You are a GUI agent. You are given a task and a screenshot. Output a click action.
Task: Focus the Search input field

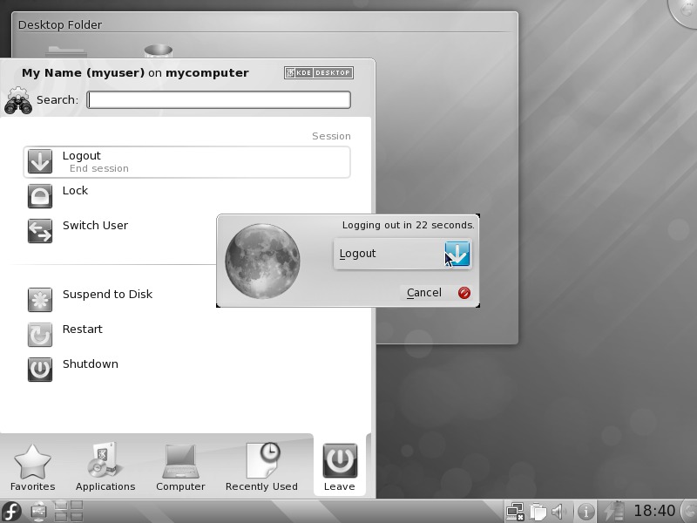219,99
